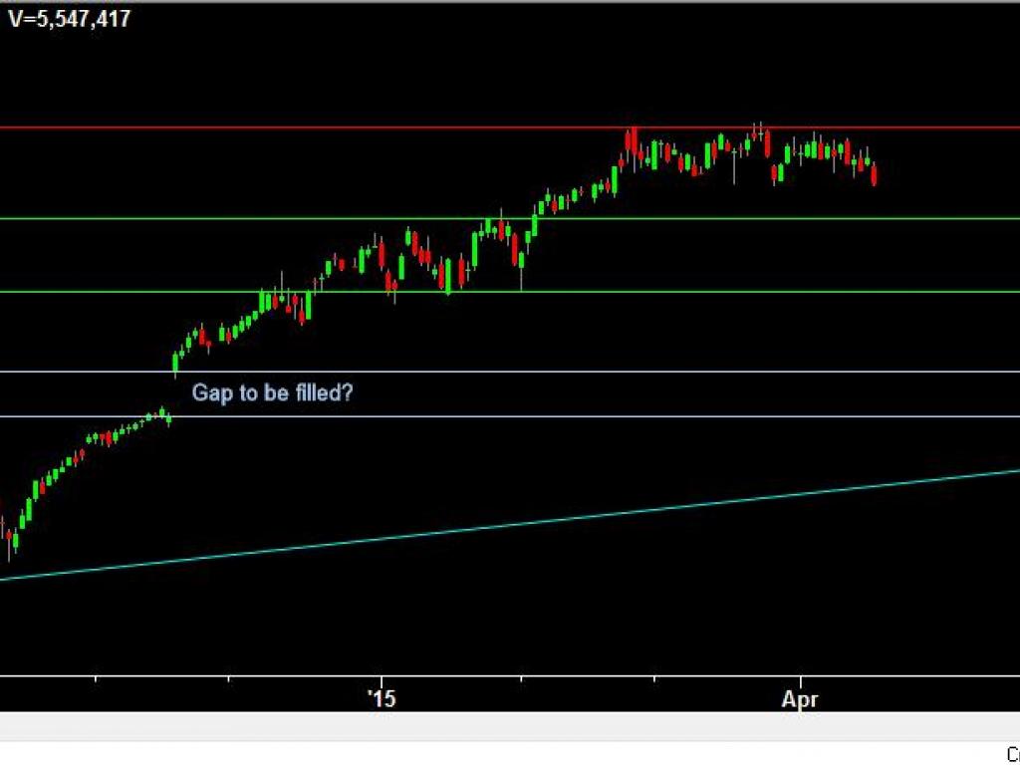Click the V=5,547,417 volume readout
The height and width of the screenshot is (765, 1020).
point(70,18)
